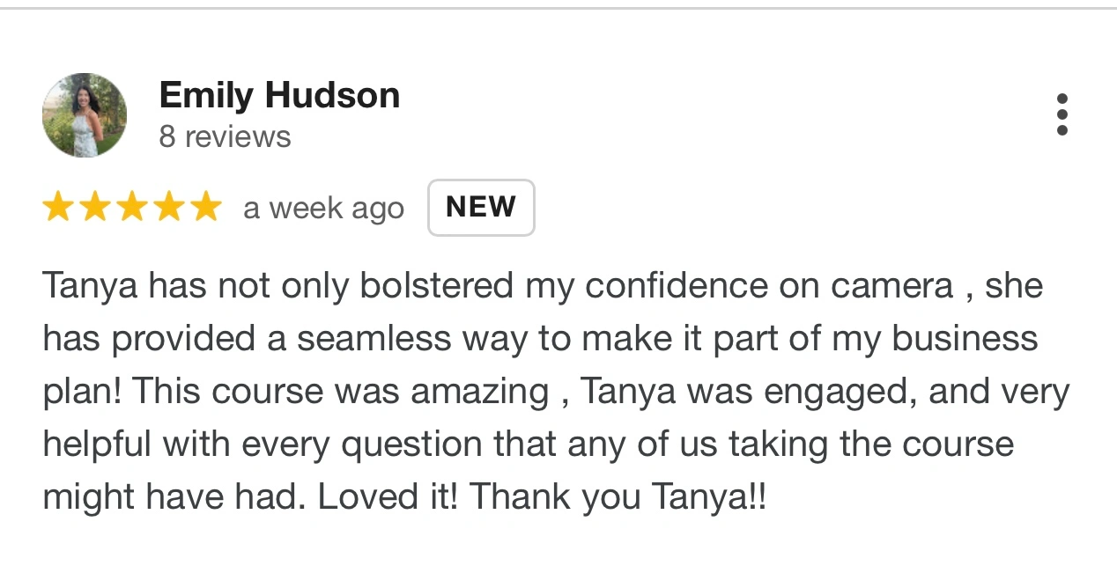The image size is (1117, 573).
Task: Click the word 'amazing' in the review
Action: coord(482,392)
